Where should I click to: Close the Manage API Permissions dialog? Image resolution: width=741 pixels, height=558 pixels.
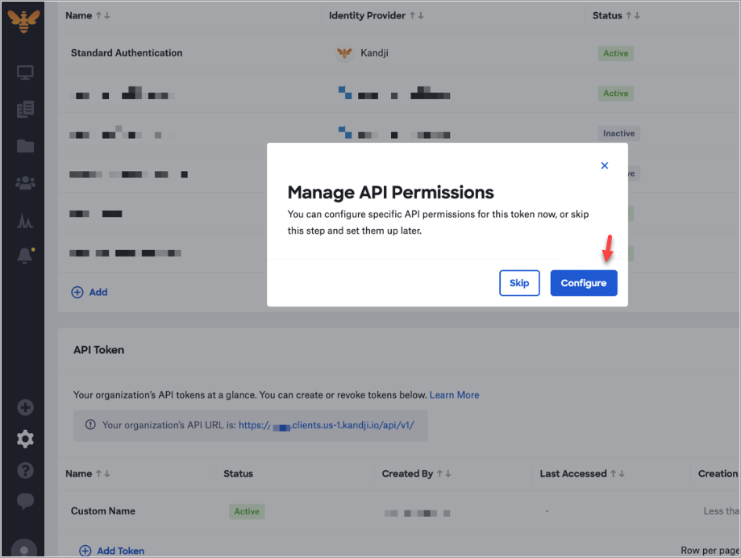pos(604,165)
